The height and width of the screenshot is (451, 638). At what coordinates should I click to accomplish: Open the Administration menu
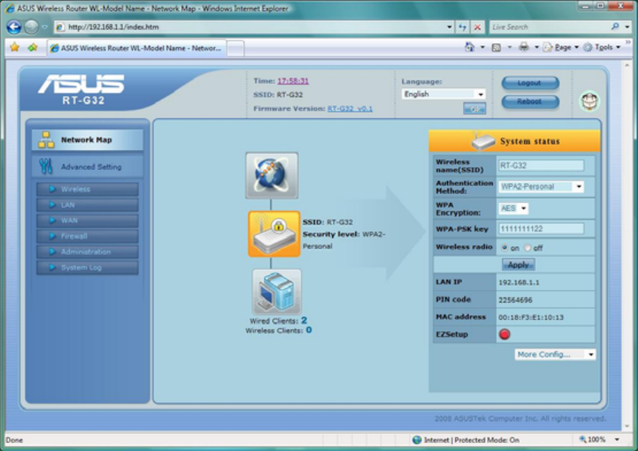pos(88,251)
